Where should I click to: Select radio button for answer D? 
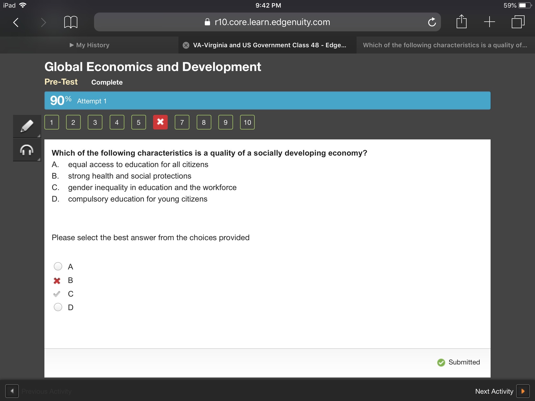pyautogui.click(x=58, y=307)
